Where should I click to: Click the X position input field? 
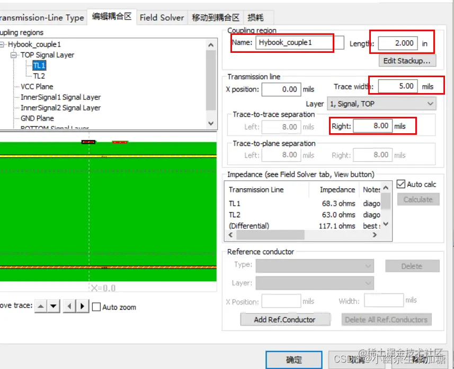281,89
